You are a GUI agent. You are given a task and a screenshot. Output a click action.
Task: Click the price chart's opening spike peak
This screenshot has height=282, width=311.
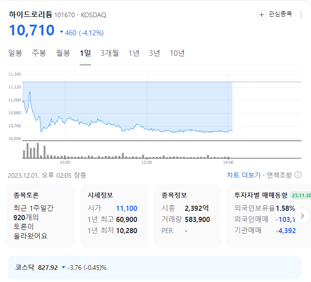click(x=30, y=92)
